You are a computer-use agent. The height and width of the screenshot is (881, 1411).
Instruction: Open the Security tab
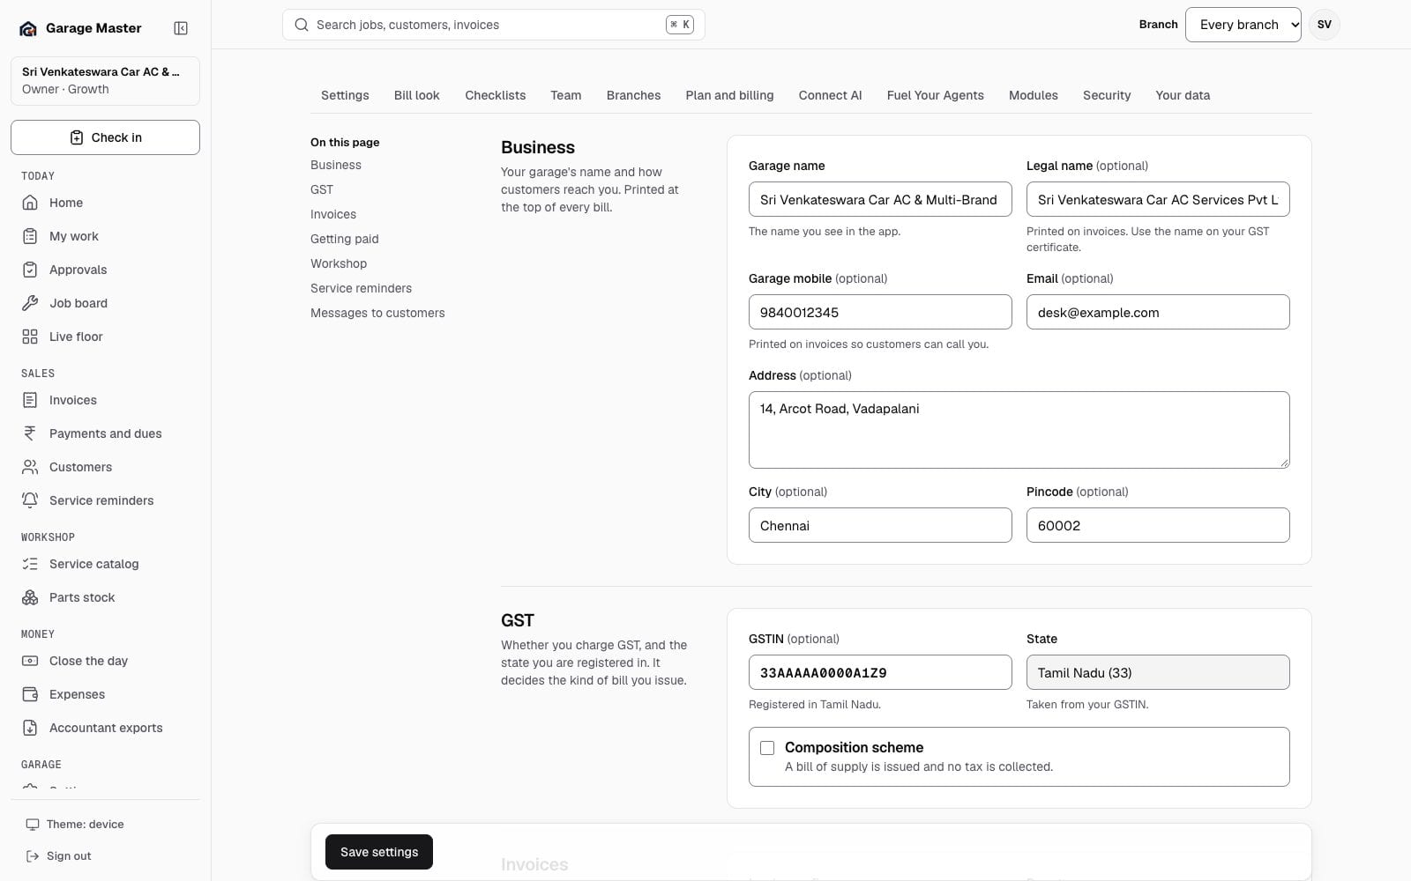coord(1107,95)
